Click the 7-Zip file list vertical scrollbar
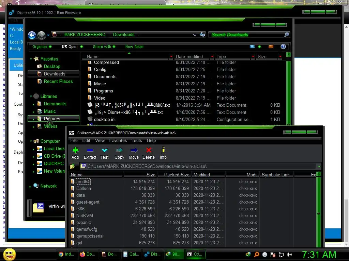 pos(319,210)
